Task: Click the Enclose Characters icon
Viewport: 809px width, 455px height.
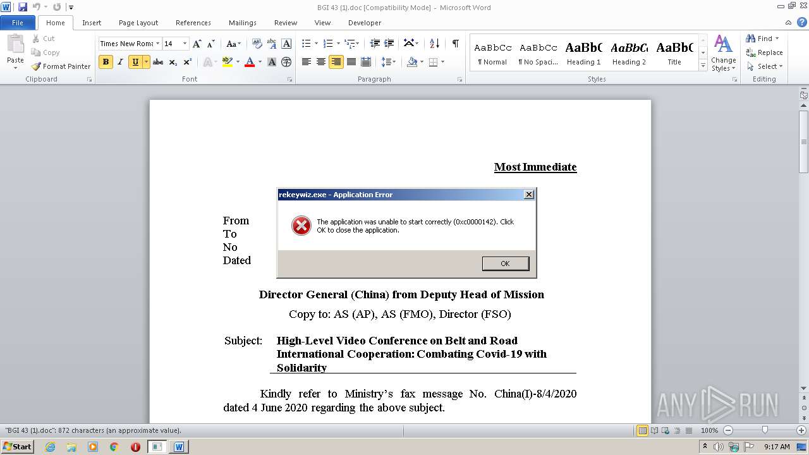Action: tap(286, 62)
